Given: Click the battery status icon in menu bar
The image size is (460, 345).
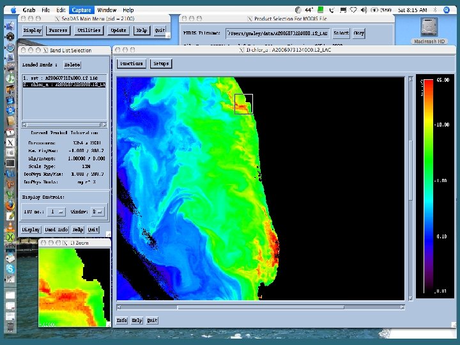Looking at the screenshot, I should coord(374,10).
